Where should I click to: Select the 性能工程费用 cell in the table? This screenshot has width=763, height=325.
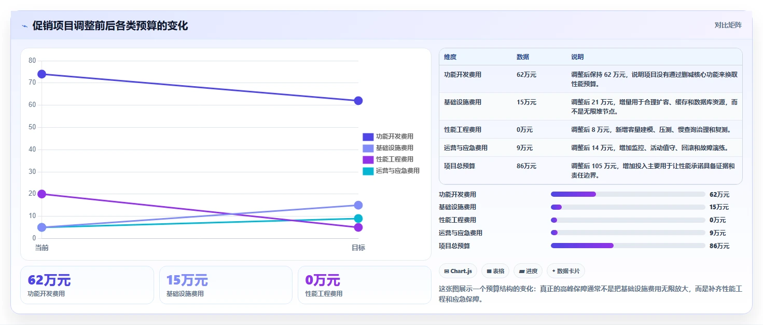(463, 130)
